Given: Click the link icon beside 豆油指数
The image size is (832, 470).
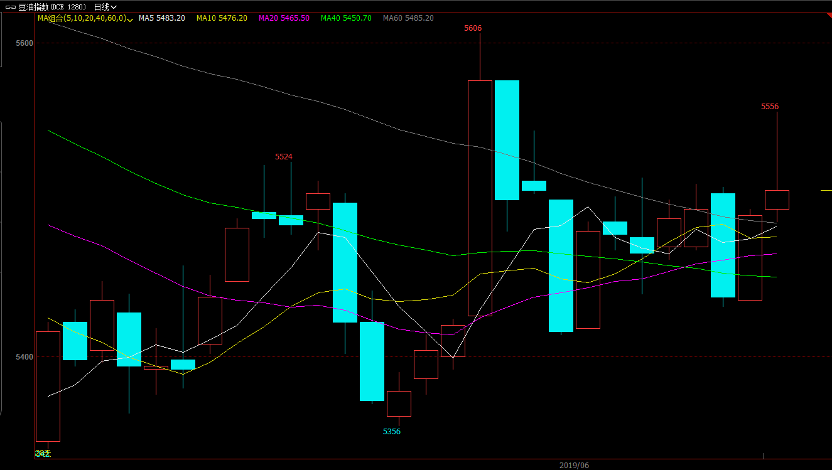Looking at the screenshot, I should [x=11, y=7].
